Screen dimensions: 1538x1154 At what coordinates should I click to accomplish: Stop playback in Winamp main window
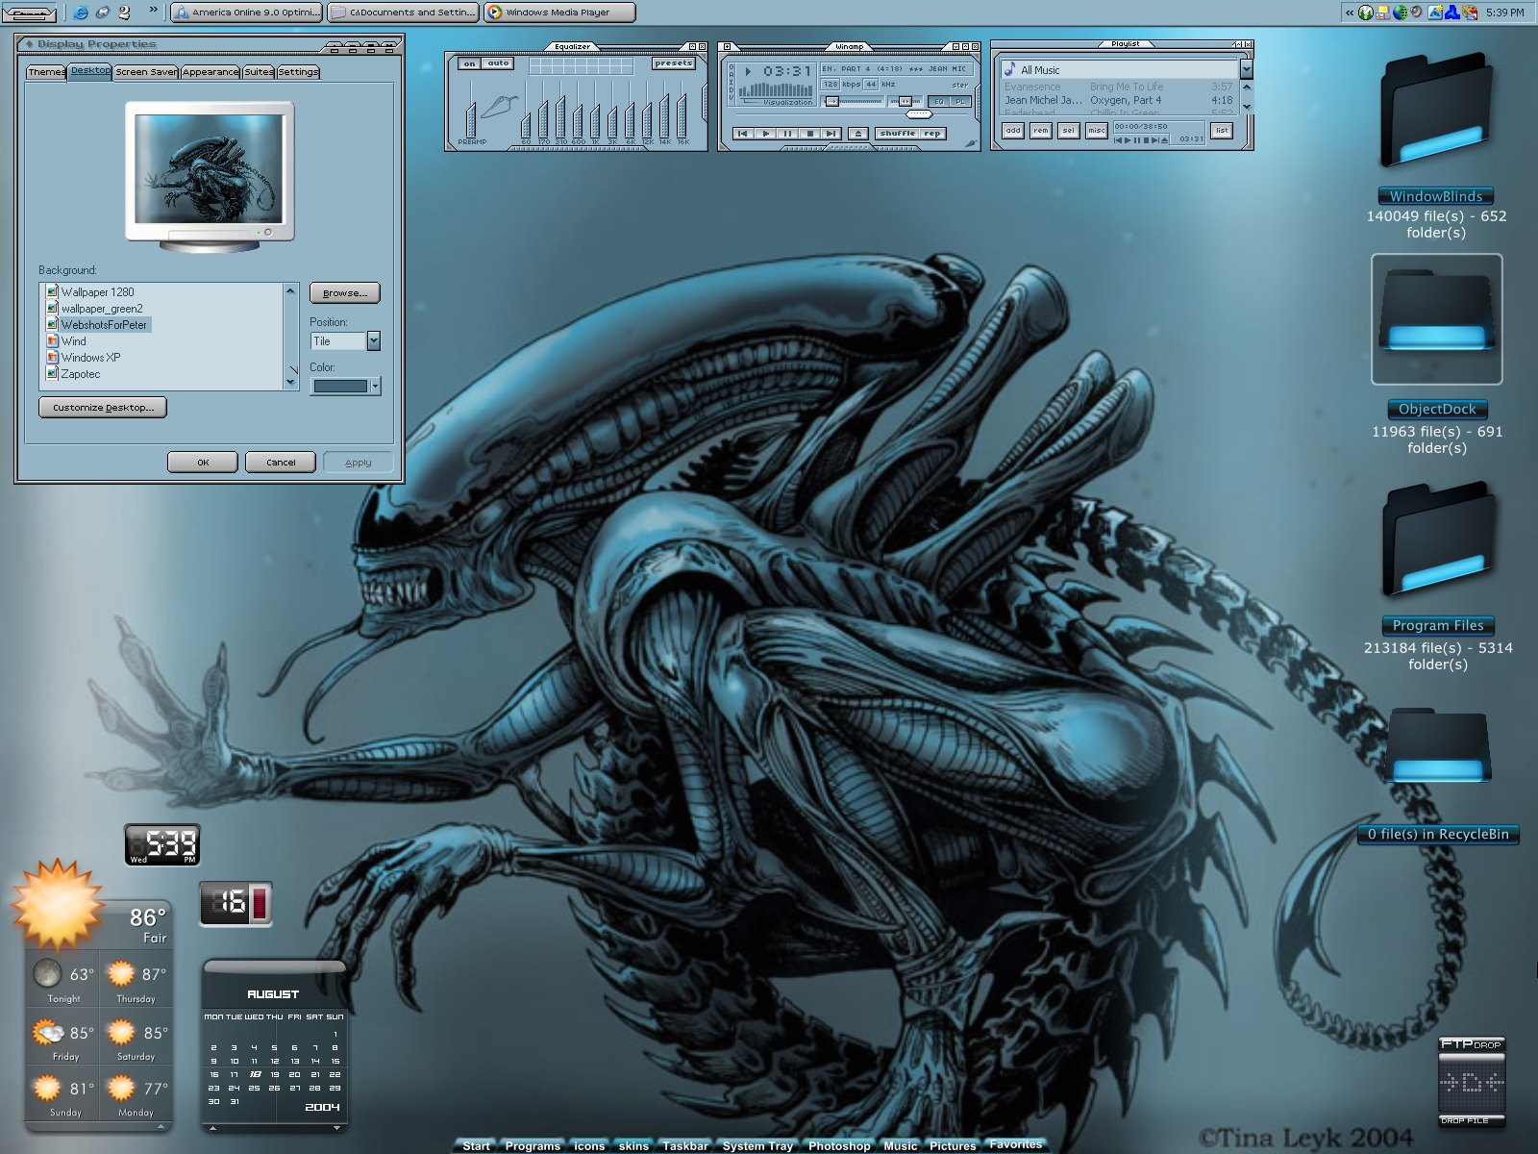point(809,134)
